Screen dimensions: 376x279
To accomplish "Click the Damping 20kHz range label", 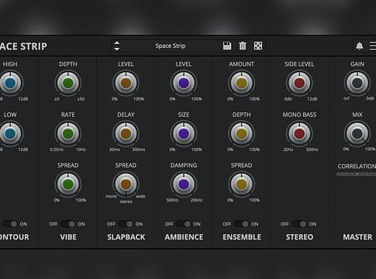I will (x=196, y=200).
